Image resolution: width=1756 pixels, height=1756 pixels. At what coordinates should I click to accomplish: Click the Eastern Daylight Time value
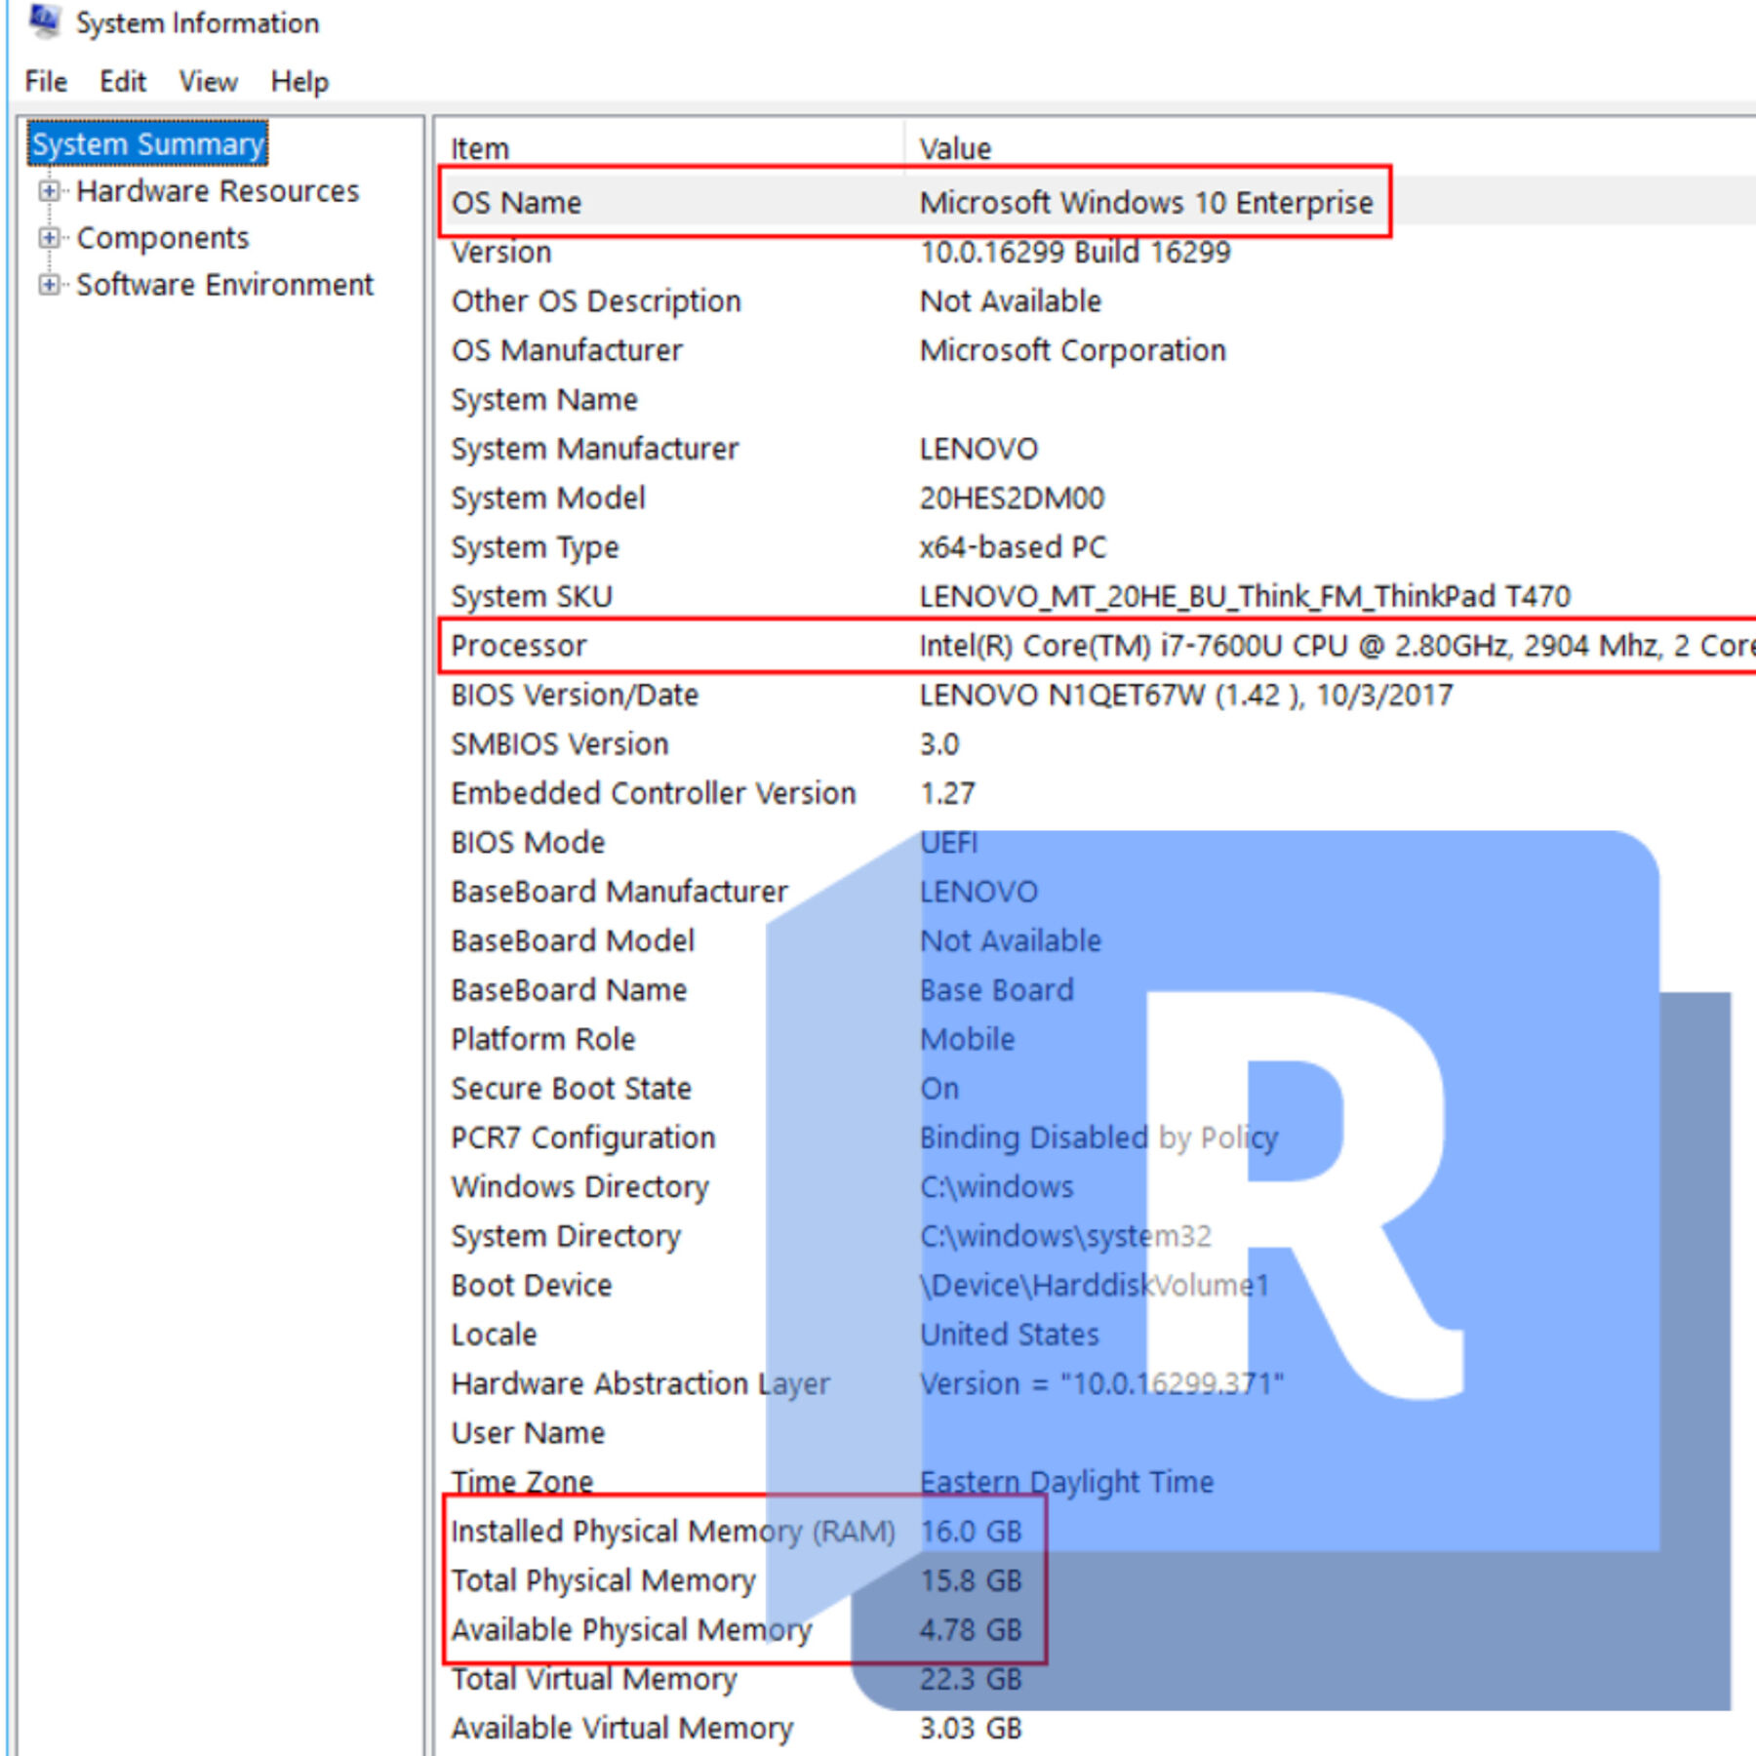coord(1066,1482)
